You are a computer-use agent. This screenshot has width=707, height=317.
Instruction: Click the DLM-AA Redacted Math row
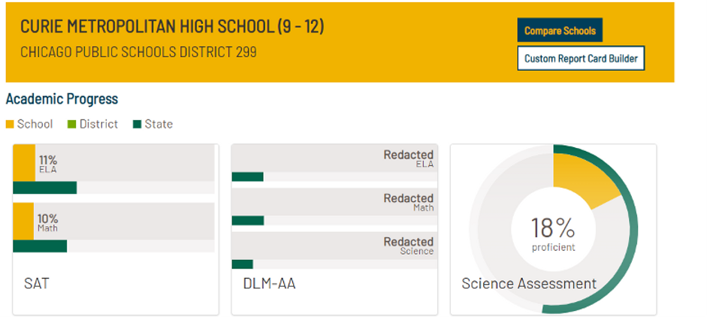(x=334, y=201)
